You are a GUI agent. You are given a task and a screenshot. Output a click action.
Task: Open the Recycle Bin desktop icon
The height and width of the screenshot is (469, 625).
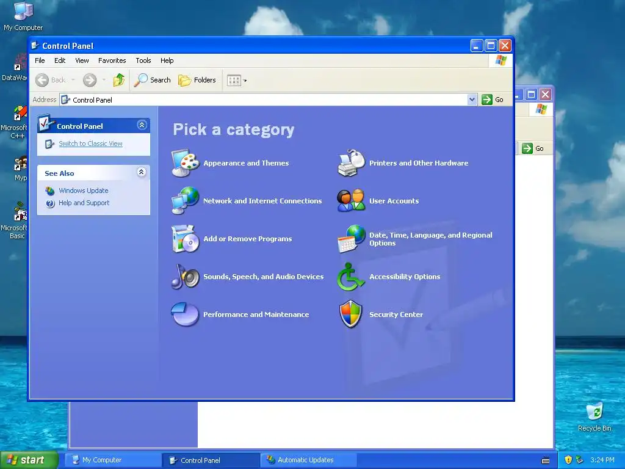point(594,417)
